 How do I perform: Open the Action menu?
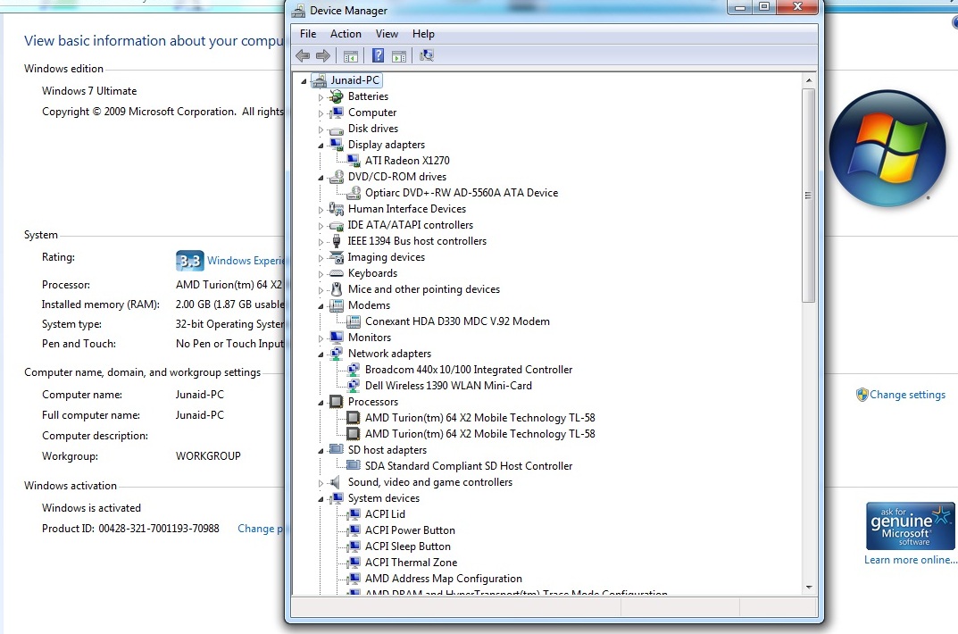coord(346,34)
